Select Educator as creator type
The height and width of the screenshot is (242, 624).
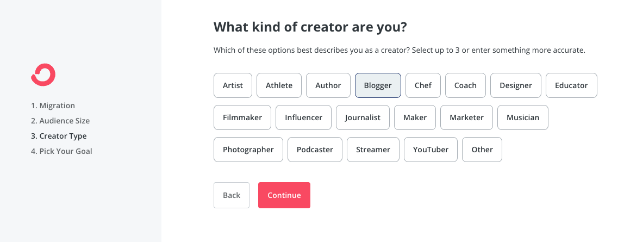571,85
